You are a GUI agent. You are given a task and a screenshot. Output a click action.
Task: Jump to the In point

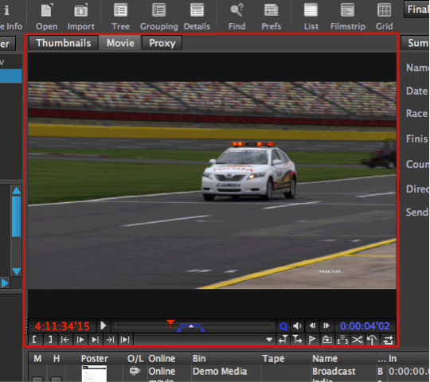pos(65,340)
